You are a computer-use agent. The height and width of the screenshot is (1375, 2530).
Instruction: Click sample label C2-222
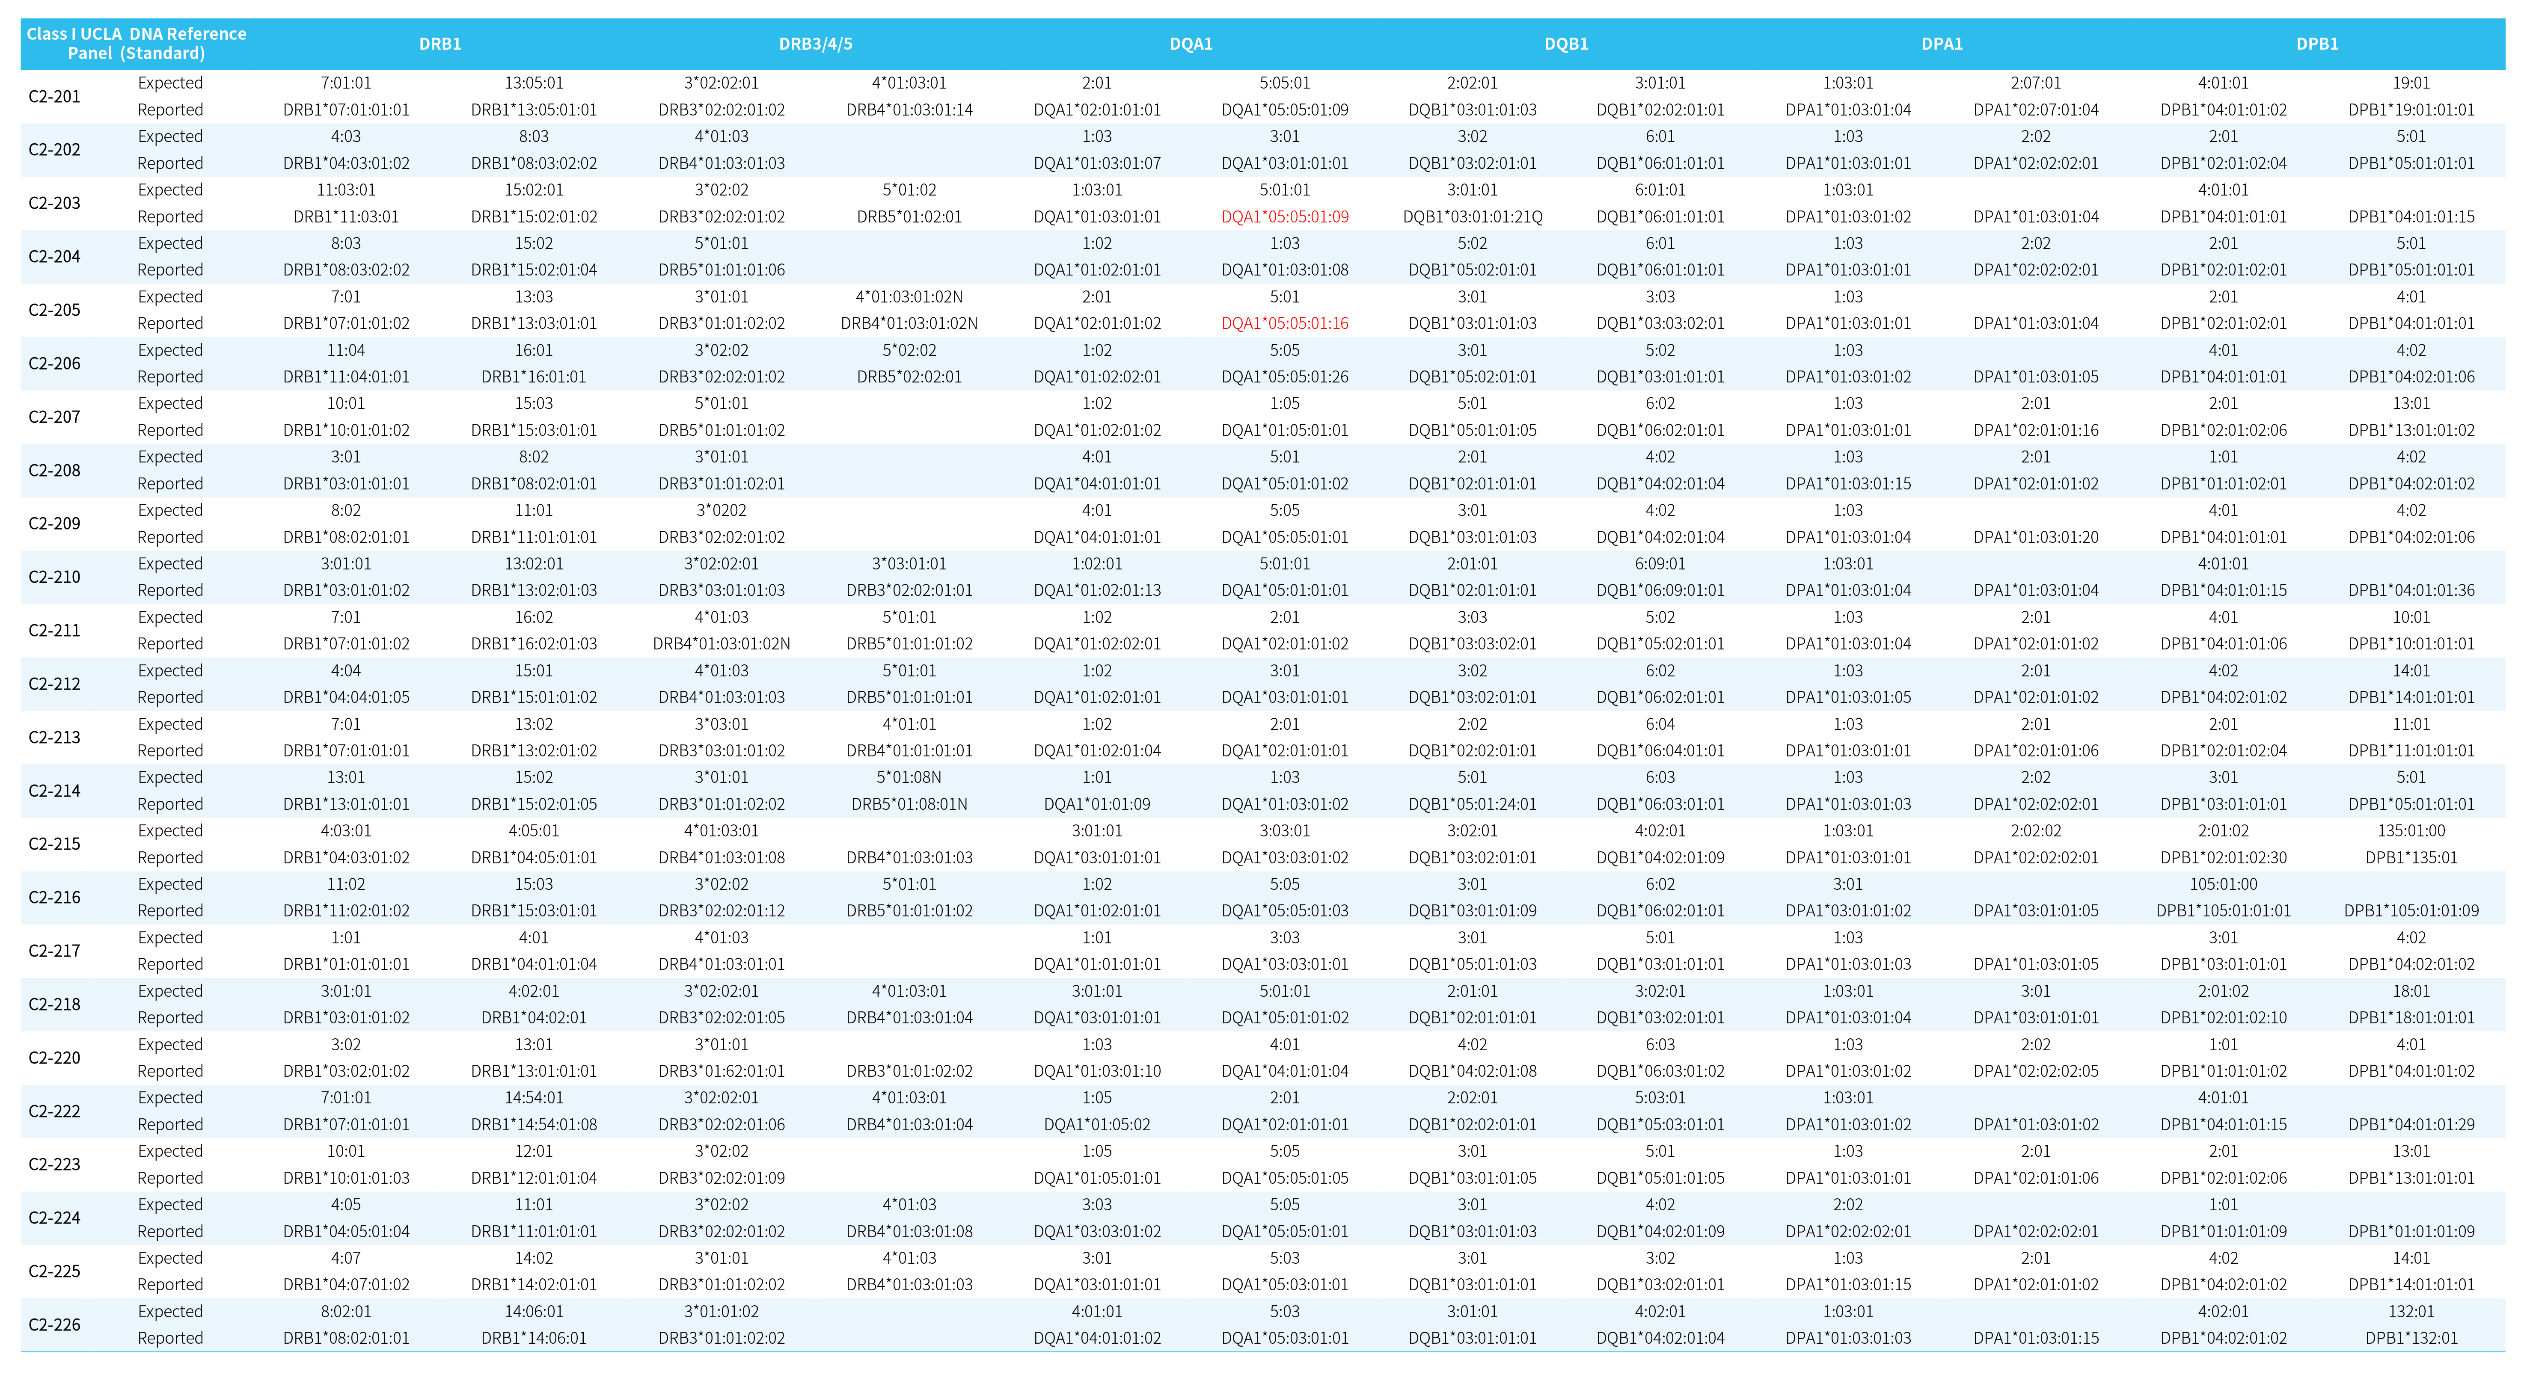click(54, 1112)
